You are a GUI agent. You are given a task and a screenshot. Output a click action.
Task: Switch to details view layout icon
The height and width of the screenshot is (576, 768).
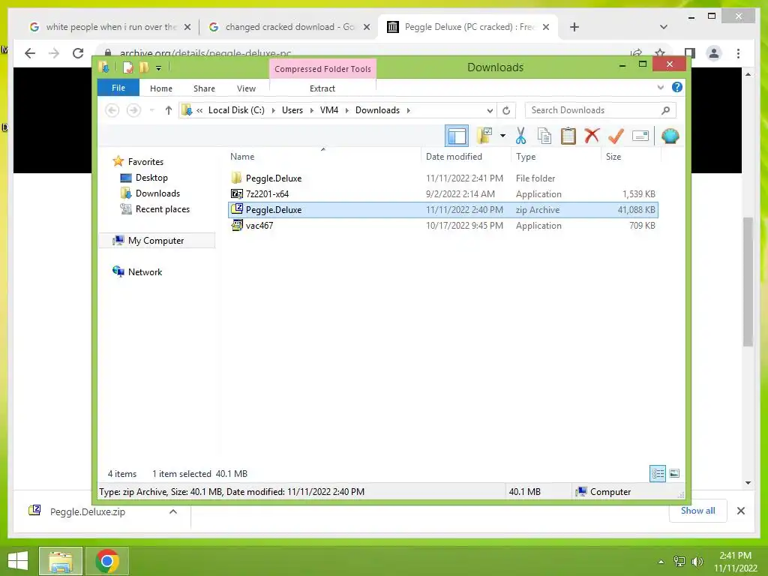[x=658, y=473]
